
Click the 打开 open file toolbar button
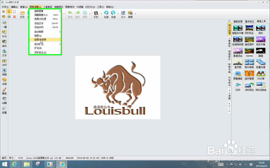pos(22,15)
